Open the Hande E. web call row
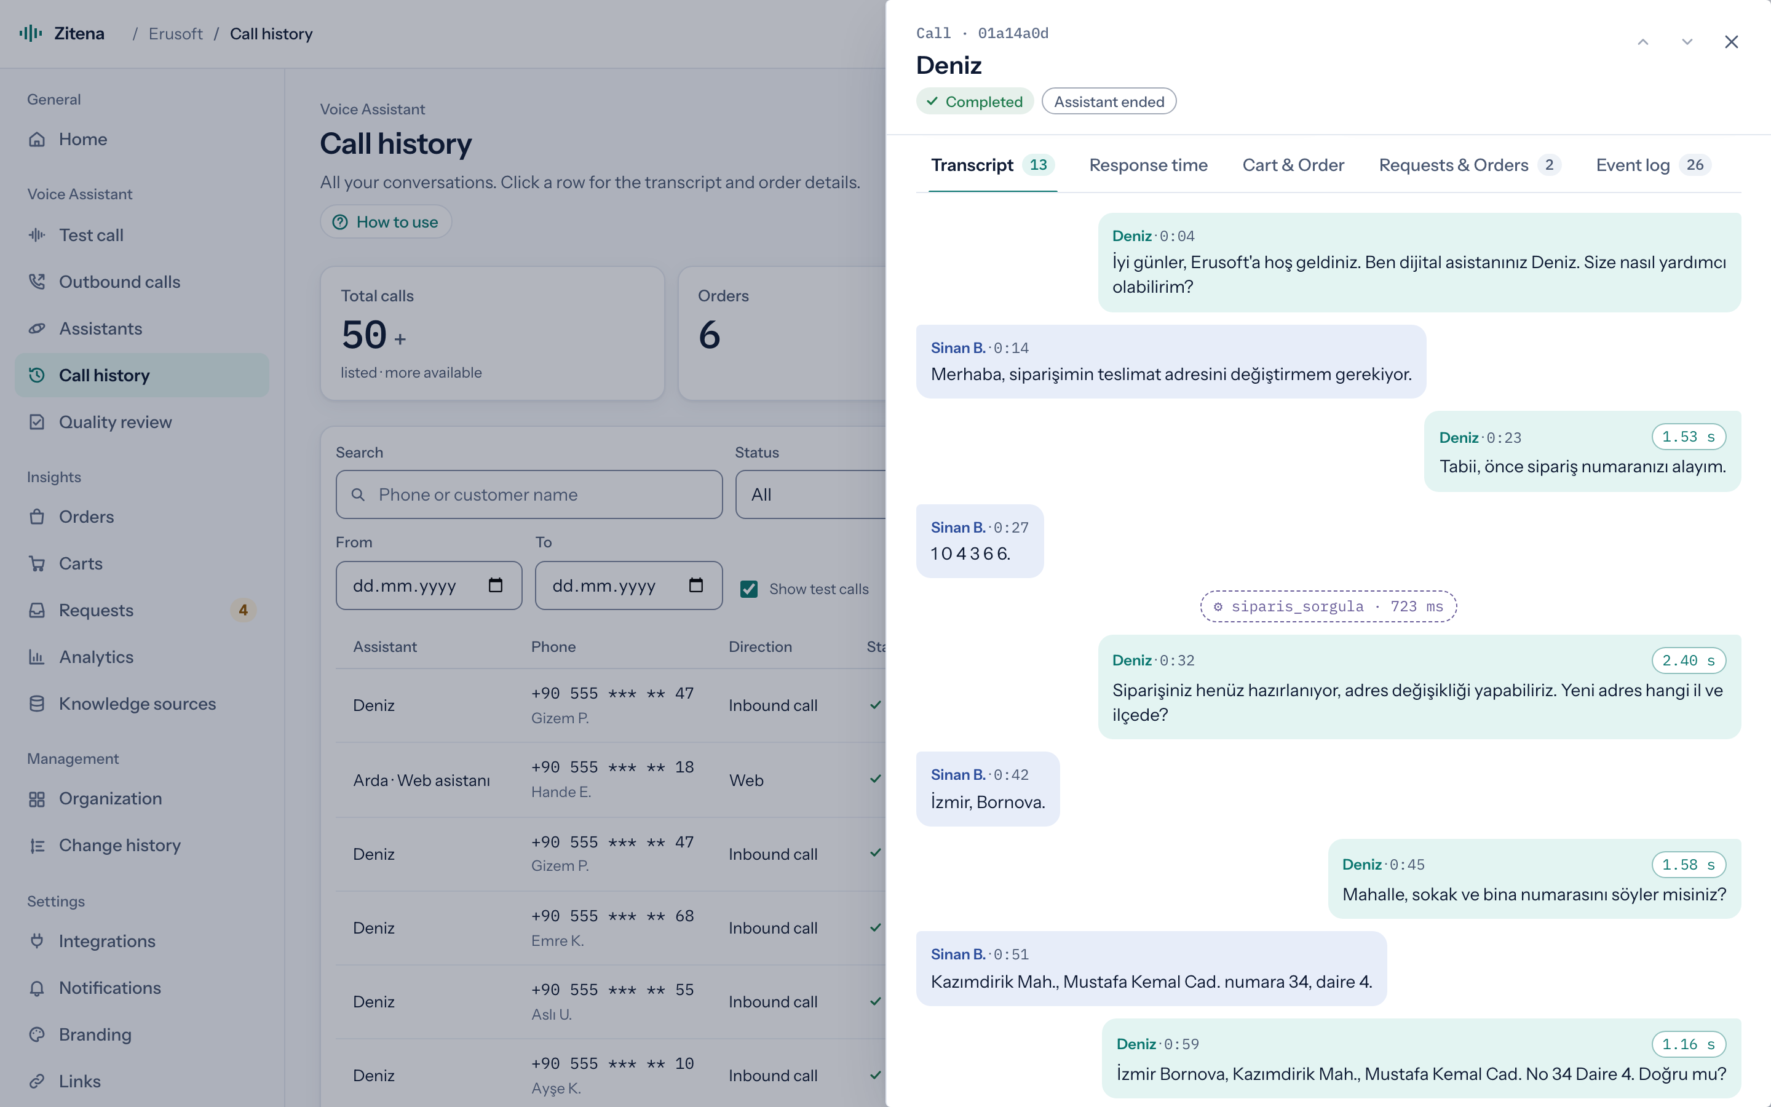This screenshot has height=1107, width=1771. tap(611, 780)
